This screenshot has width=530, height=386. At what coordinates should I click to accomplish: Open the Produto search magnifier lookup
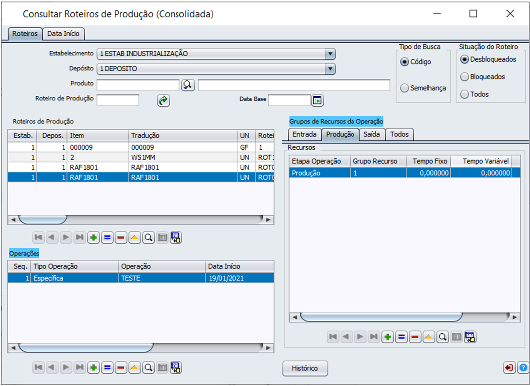188,85
